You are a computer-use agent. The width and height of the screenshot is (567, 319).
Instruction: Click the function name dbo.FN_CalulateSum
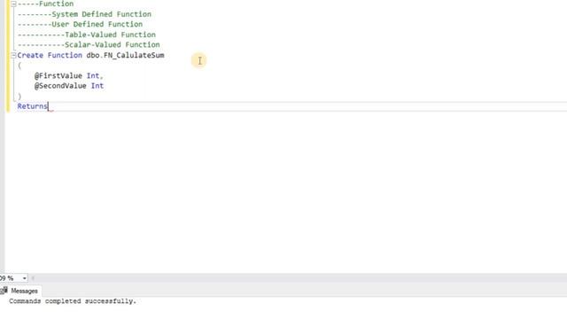(125, 55)
